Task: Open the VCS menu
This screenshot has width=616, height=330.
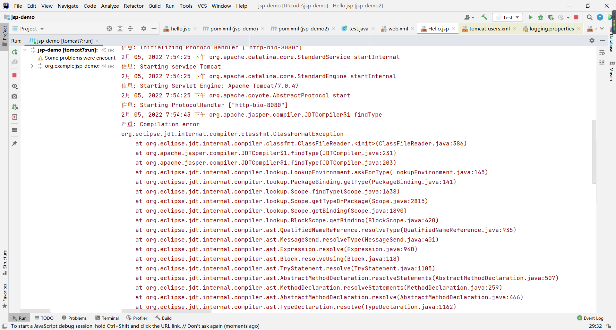Action: pos(202,6)
